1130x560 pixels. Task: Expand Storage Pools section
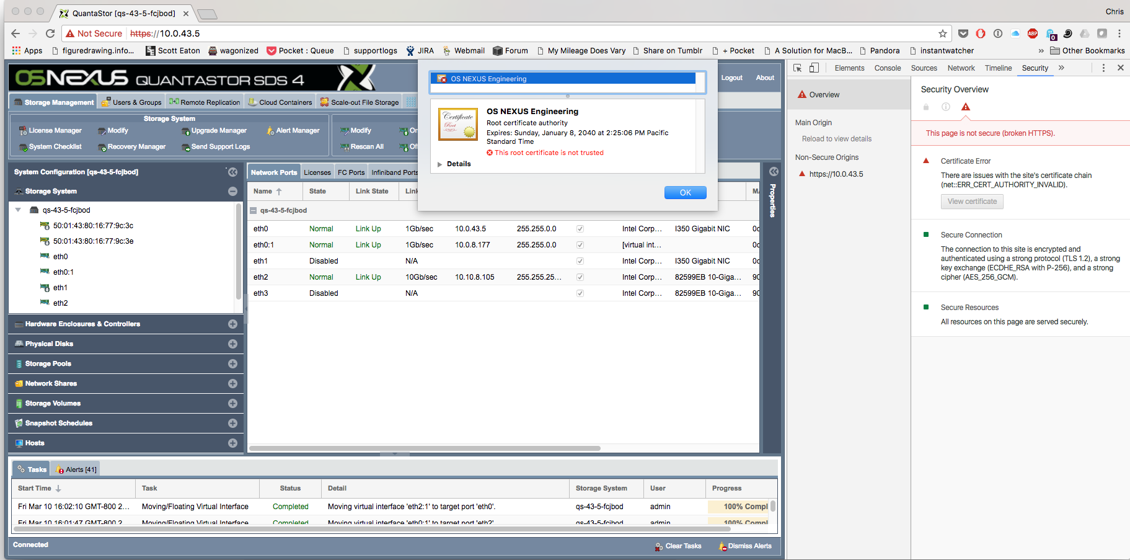point(232,364)
